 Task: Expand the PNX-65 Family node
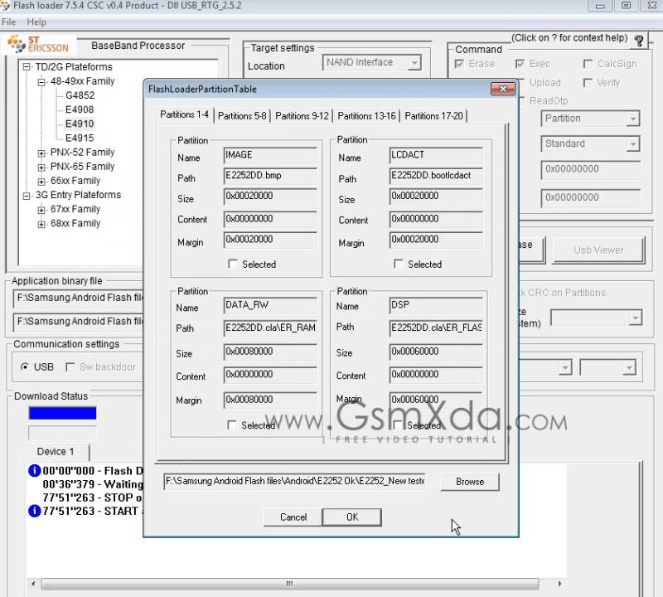click(x=41, y=167)
